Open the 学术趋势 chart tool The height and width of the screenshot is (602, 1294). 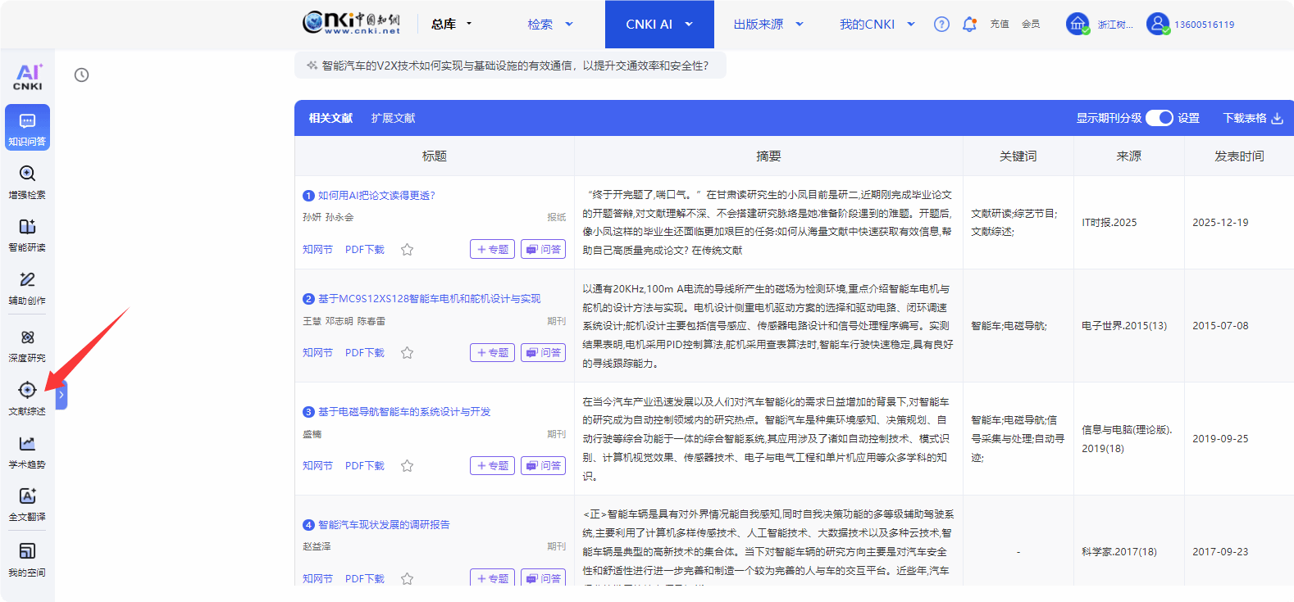[x=27, y=451]
